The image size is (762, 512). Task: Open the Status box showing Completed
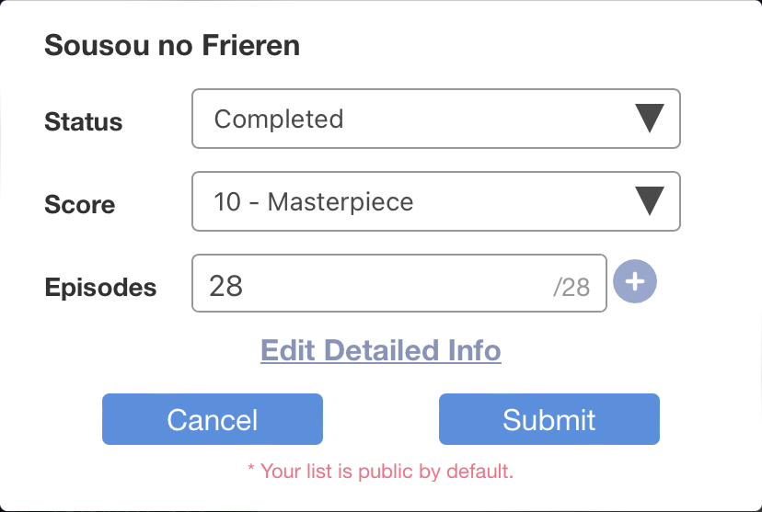click(414, 119)
